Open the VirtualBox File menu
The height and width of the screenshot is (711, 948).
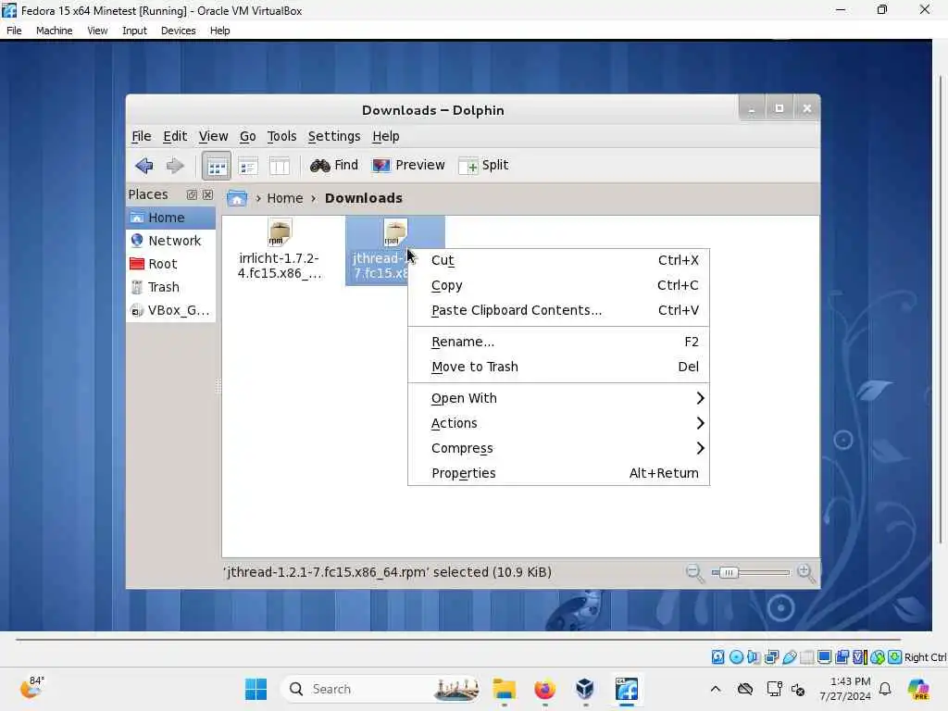coord(14,31)
